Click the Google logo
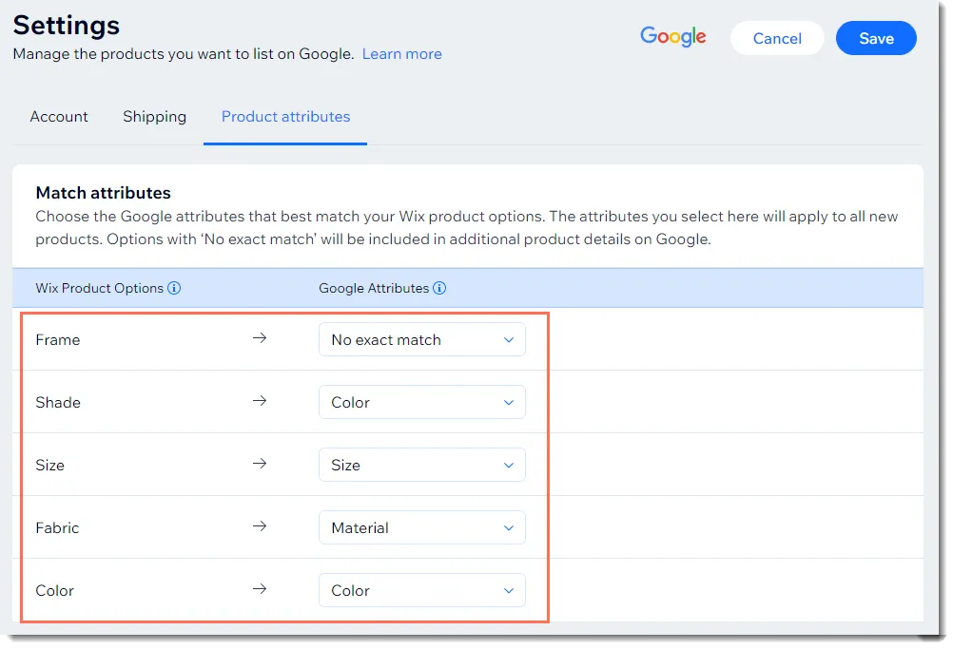Screen dimensions: 953x649 [x=672, y=37]
